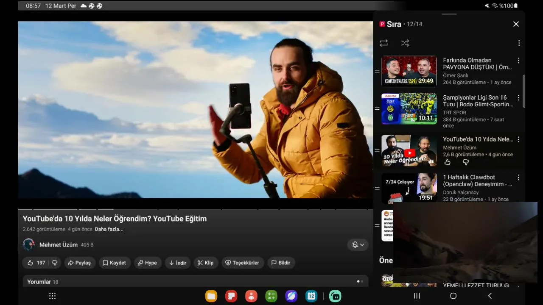This screenshot has height=305, width=543.
Task: Like the video from the queue item
Action: 447,162
